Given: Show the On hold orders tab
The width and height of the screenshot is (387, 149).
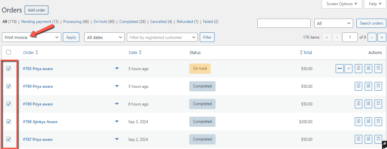Looking at the screenshot, I should [x=104, y=22].
